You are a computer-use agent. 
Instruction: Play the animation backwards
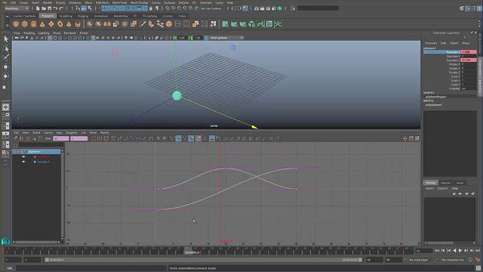454,251
